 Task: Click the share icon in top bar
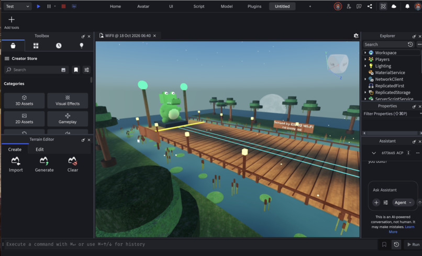tap(370, 6)
